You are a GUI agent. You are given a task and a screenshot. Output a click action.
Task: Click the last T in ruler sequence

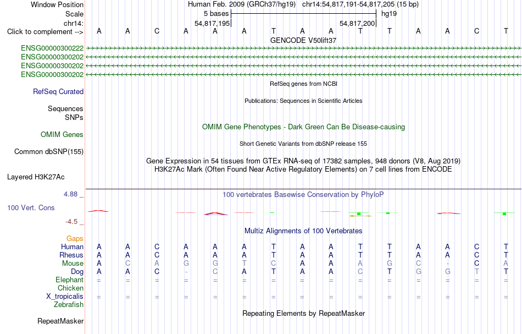506,31
